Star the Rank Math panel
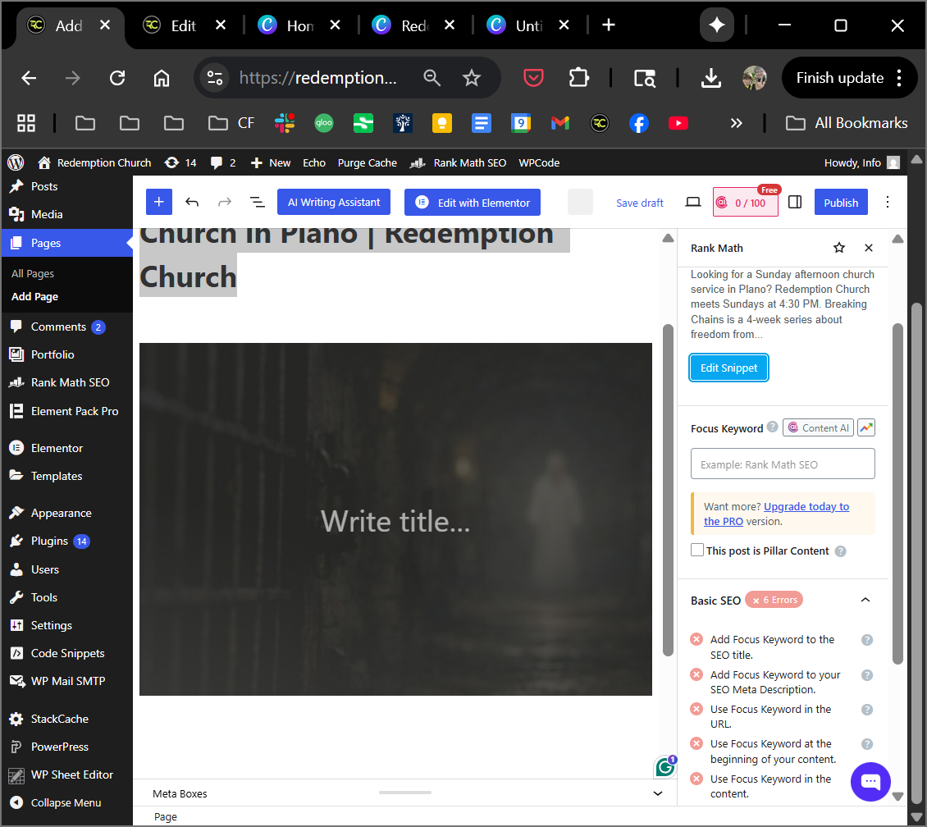The image size is (927, 827). [x=838, y=248]
